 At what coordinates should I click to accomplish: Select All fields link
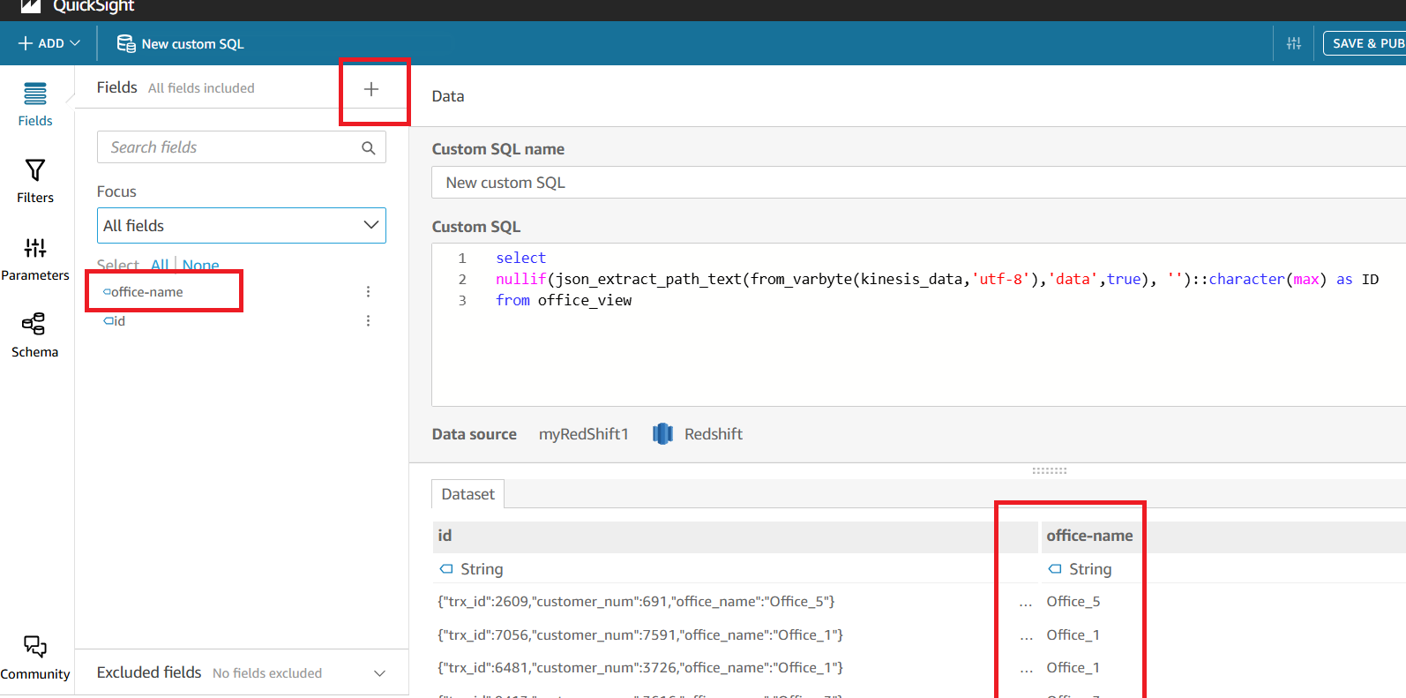(160, 265)
